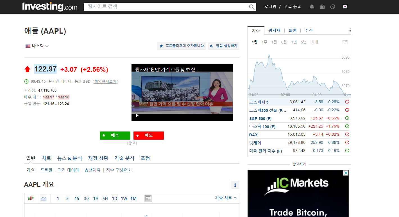Click the IC Markets advertisement banner

tap(298, 193)
